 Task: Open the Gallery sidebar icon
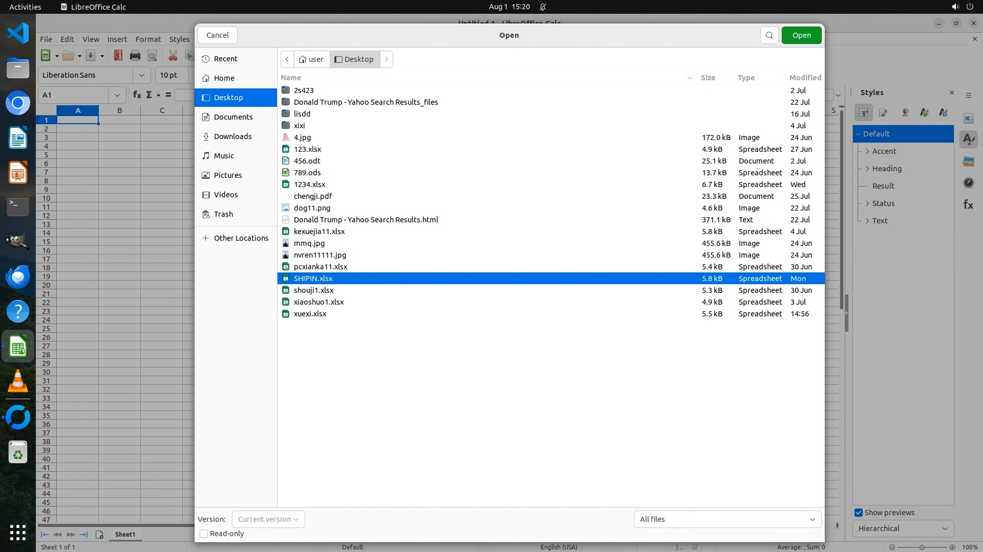pos(968,162)
